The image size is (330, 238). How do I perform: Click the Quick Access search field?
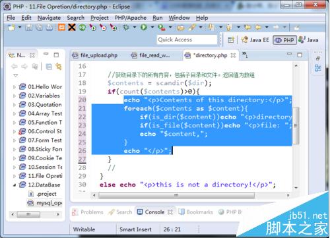pos(187,40)
